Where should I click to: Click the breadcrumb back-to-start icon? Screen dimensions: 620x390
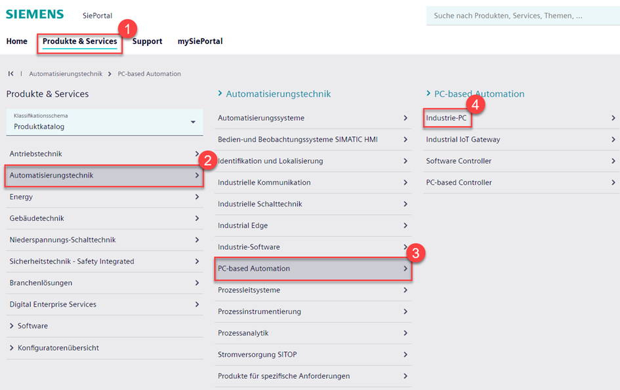[11, 74]
